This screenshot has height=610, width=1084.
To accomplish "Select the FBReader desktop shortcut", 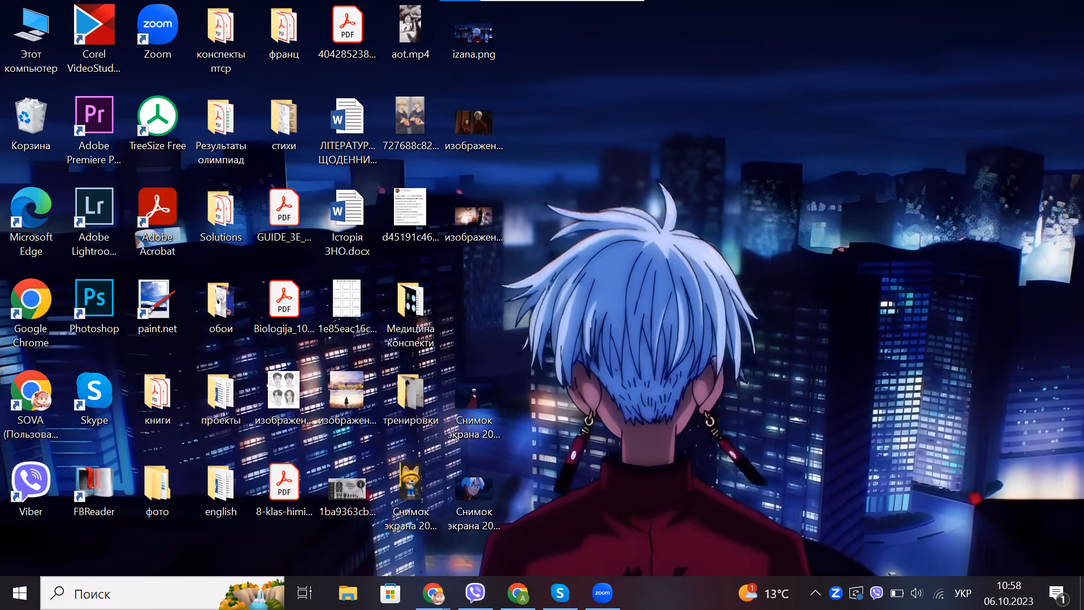I will (94, 490).
